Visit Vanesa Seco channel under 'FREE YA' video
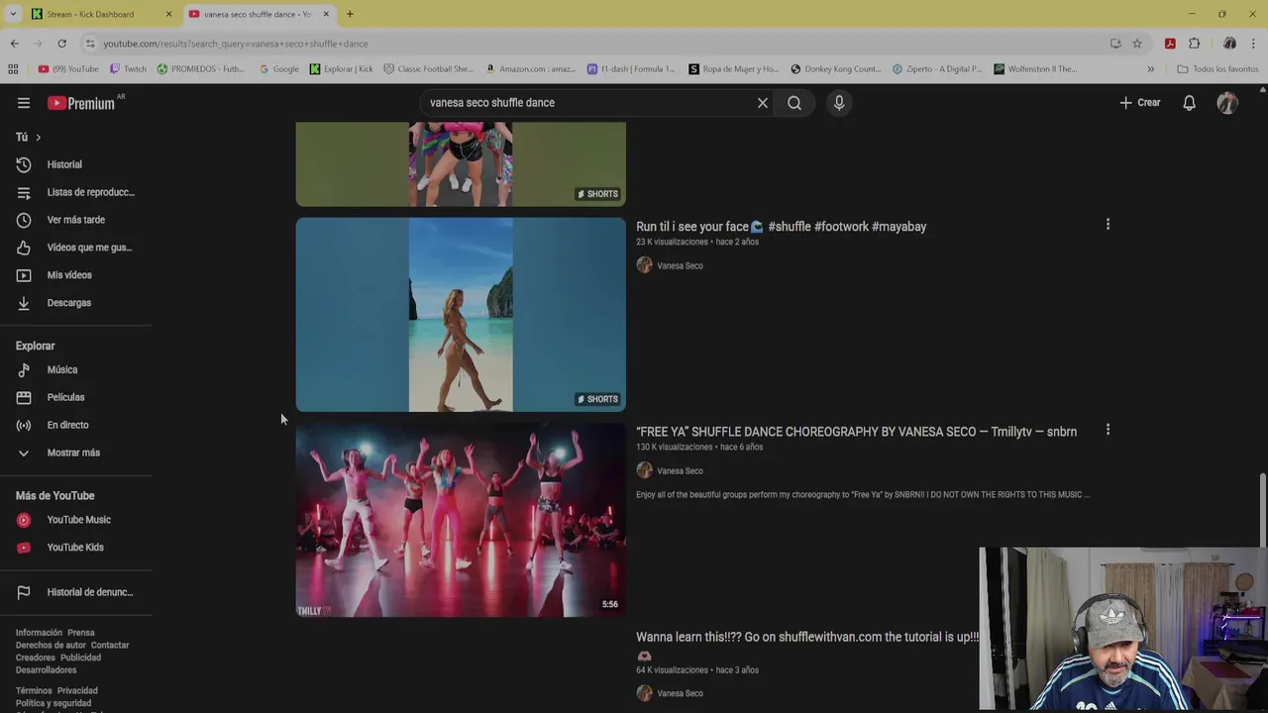Viewport: 1268px width, 713px height. point(680,470)
